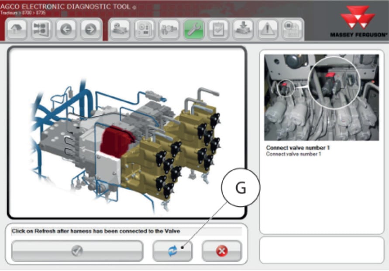This screenshot has width=389, height=271.
Task: Click the empty status box below the info panel
Action: [x=321, y=250]
